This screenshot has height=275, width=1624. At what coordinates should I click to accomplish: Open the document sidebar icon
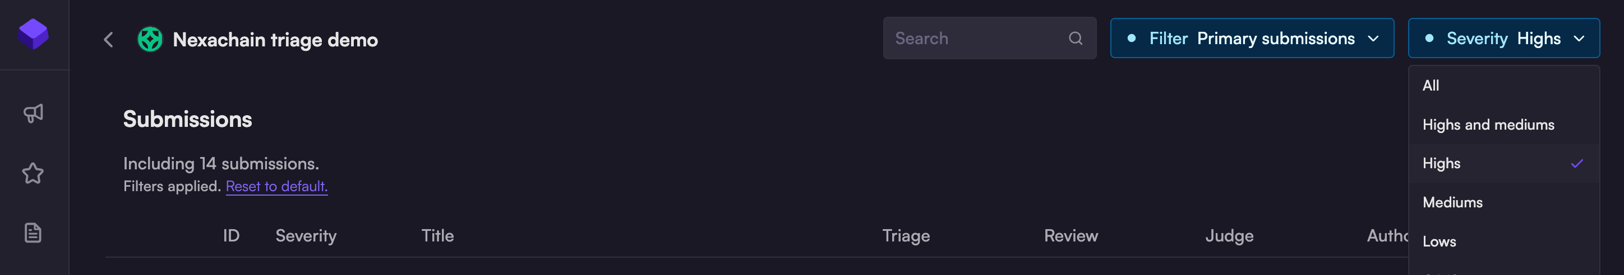(x=34, y=233)
